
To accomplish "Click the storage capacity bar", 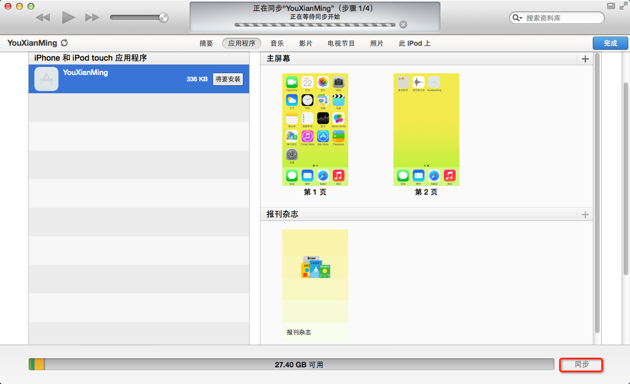I will [292, 365].
